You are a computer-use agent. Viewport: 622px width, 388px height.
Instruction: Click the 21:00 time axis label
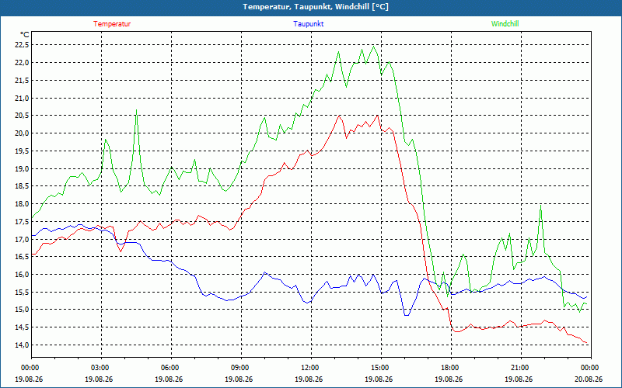point(521,368)
